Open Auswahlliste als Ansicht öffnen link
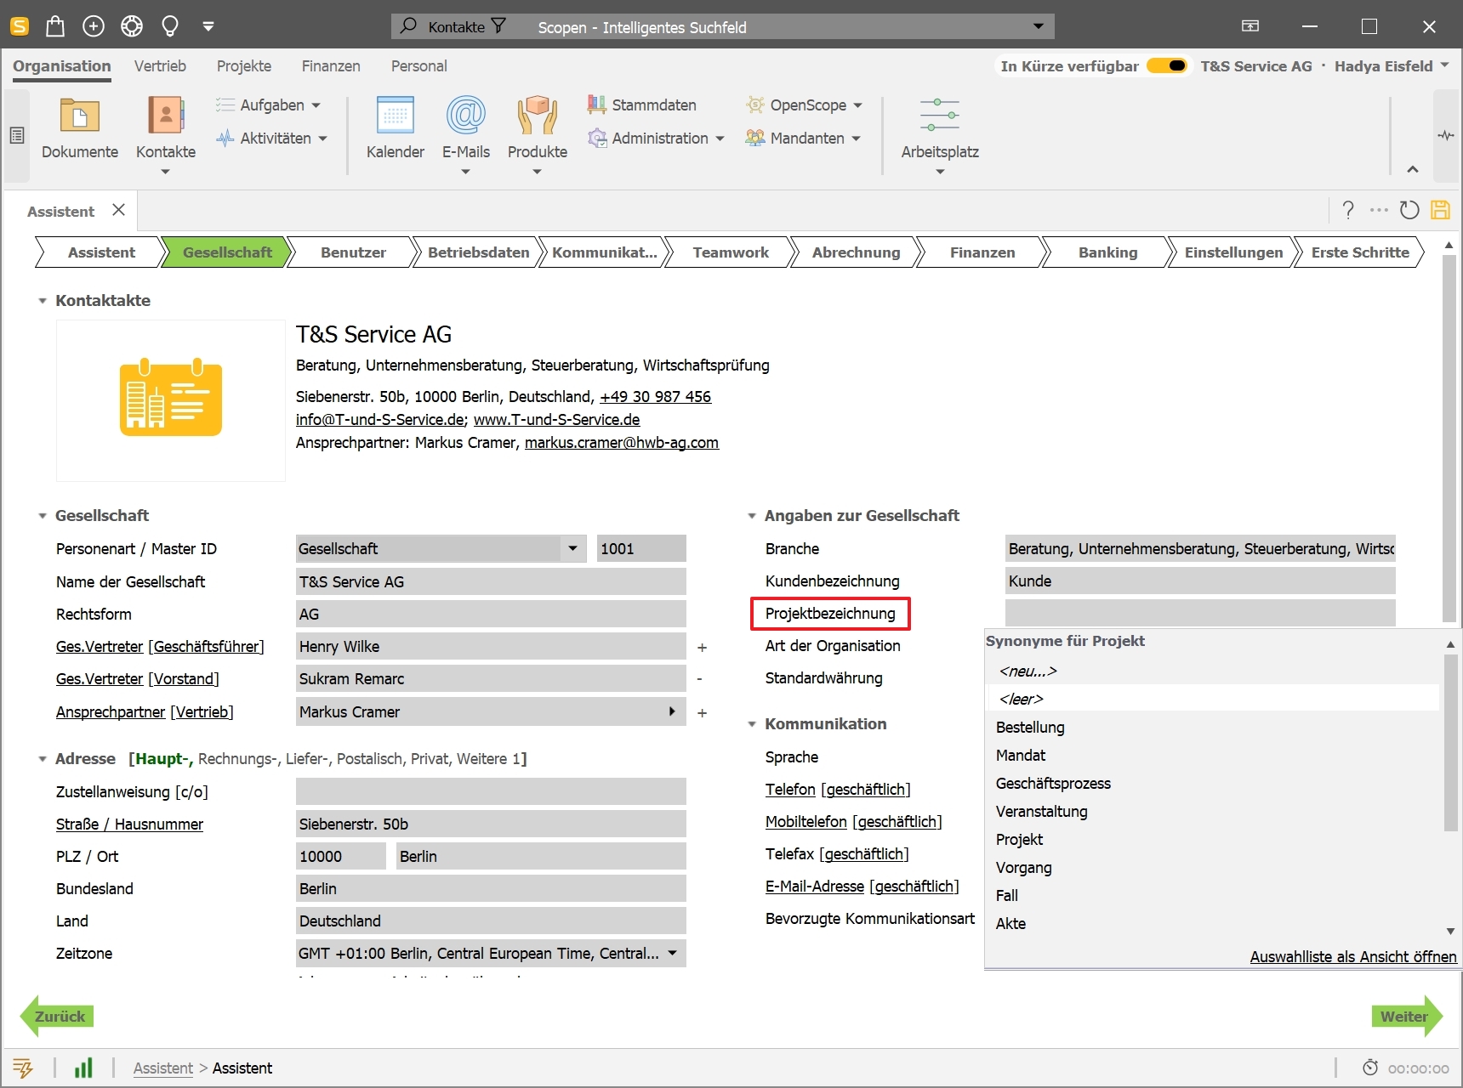1463x1088 pixels. (1352, 957)
